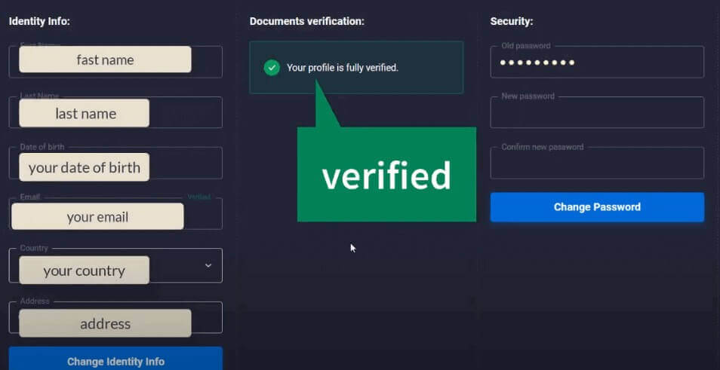Screen dimensions: 720x370
Task: Click the Address input field
Action: (206, 318)
